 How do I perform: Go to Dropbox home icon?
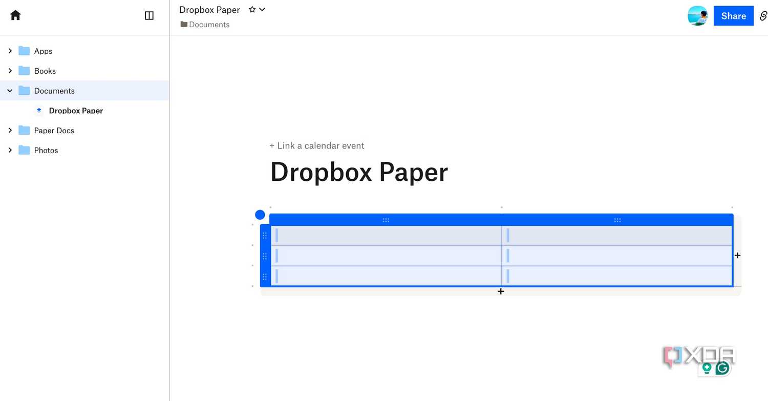click(15, 15)
